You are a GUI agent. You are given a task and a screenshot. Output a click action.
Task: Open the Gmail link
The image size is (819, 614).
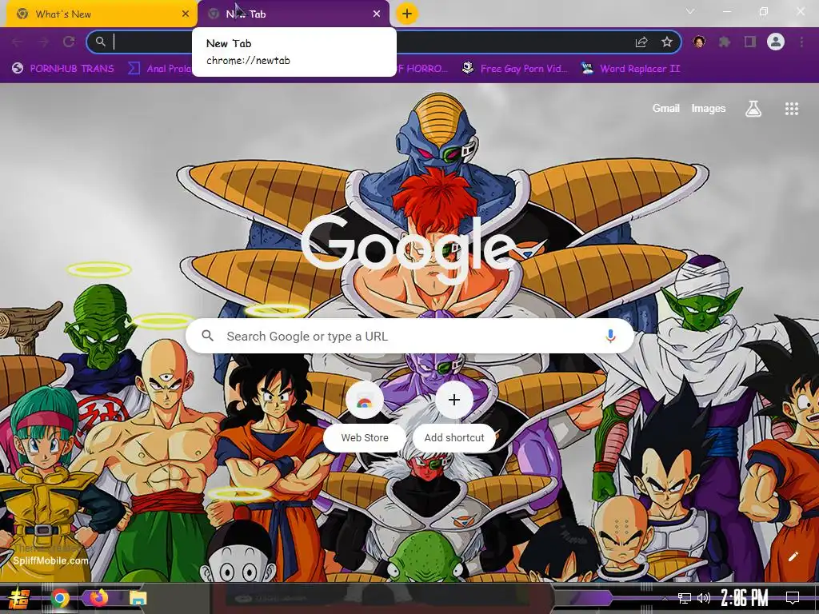(x=665, y=108)
